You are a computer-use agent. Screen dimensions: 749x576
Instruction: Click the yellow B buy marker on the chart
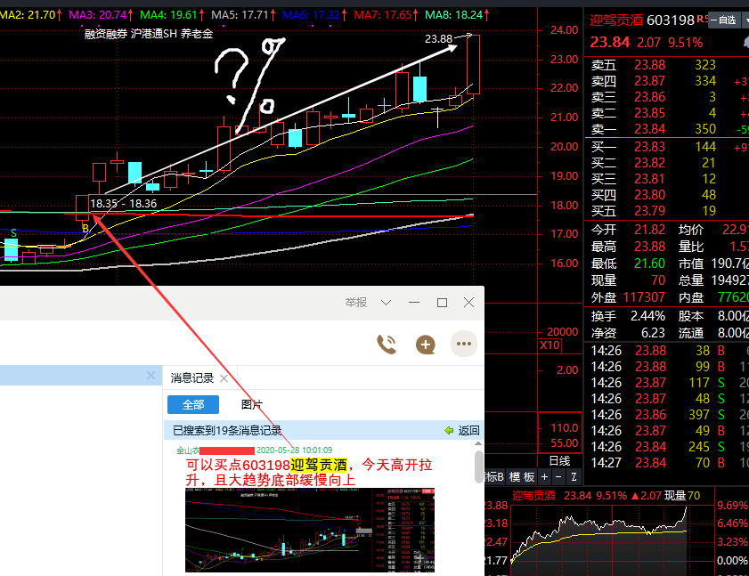click(85, 228)
